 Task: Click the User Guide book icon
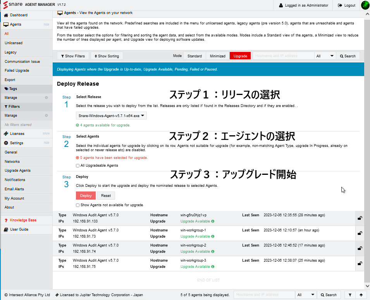point(6,229)
